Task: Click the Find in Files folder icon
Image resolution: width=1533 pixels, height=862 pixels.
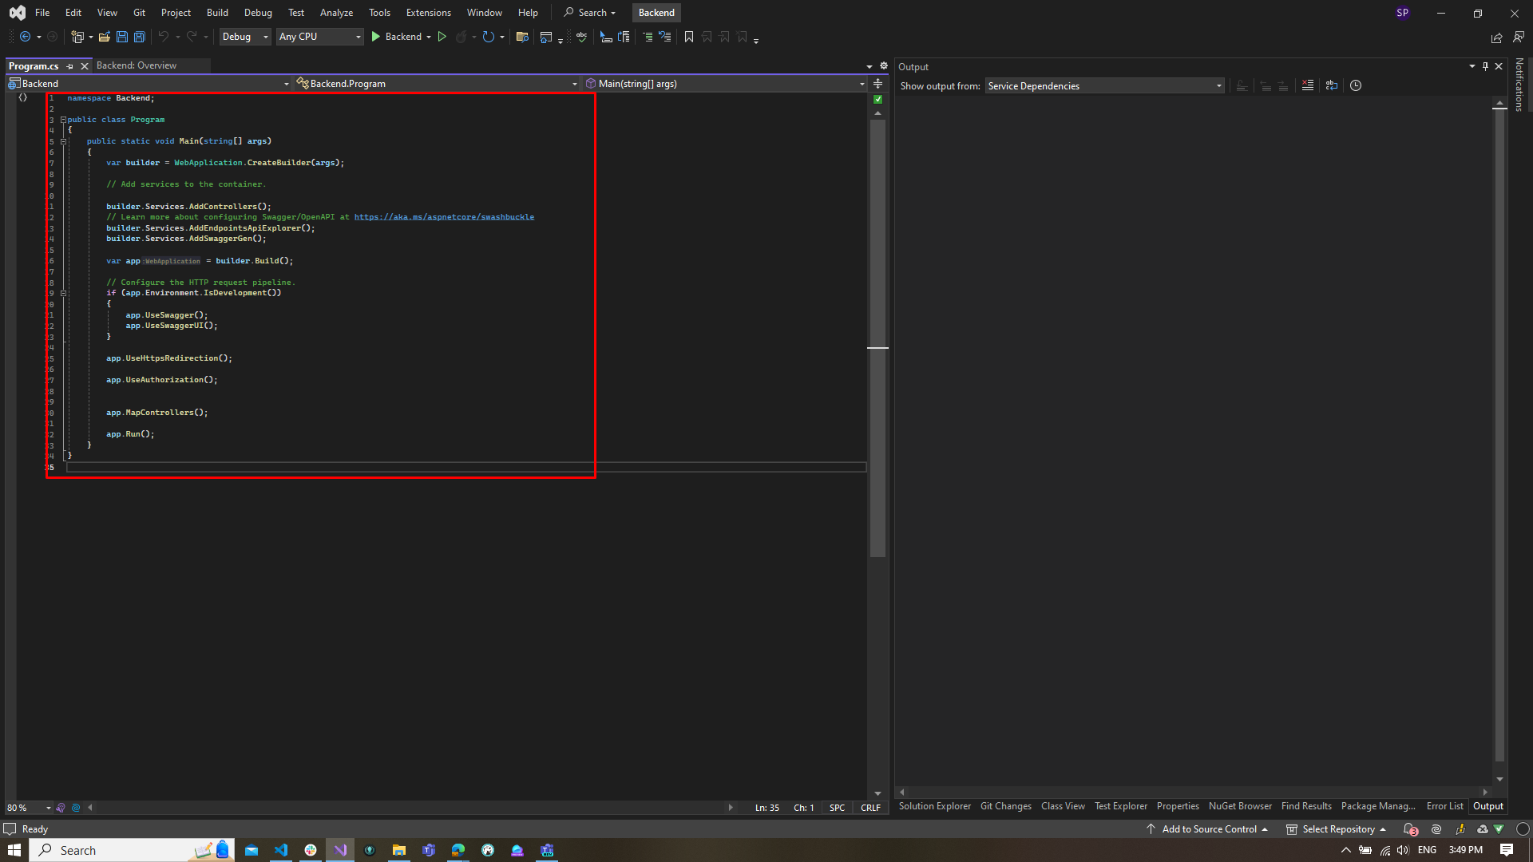Action: tap(522, 37)
